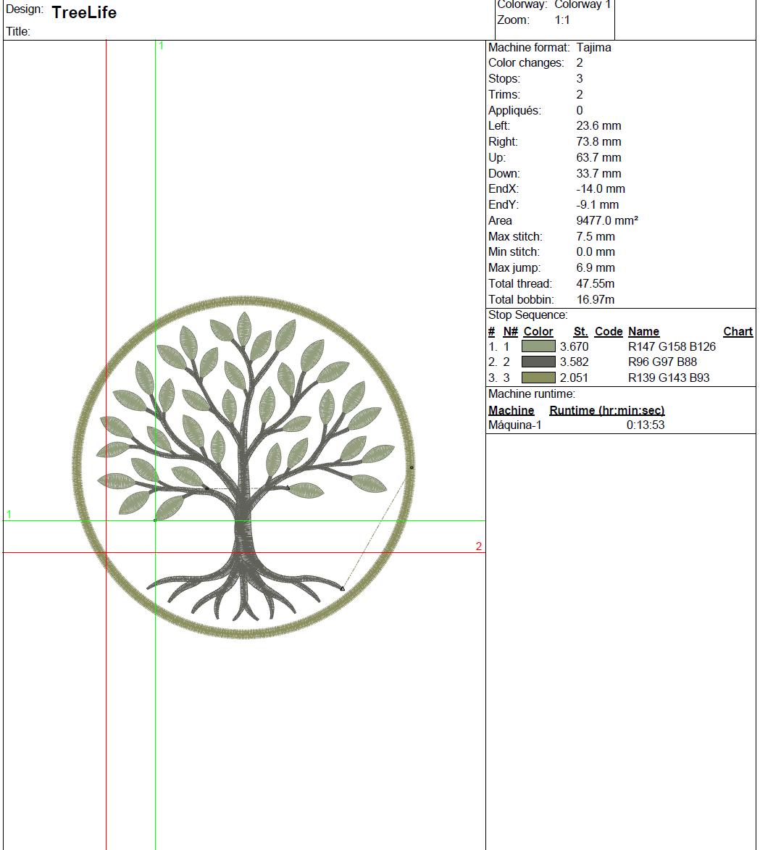Click the Runtime (hr:min:sec) header

pyautogui.click(x=607, y=410)
